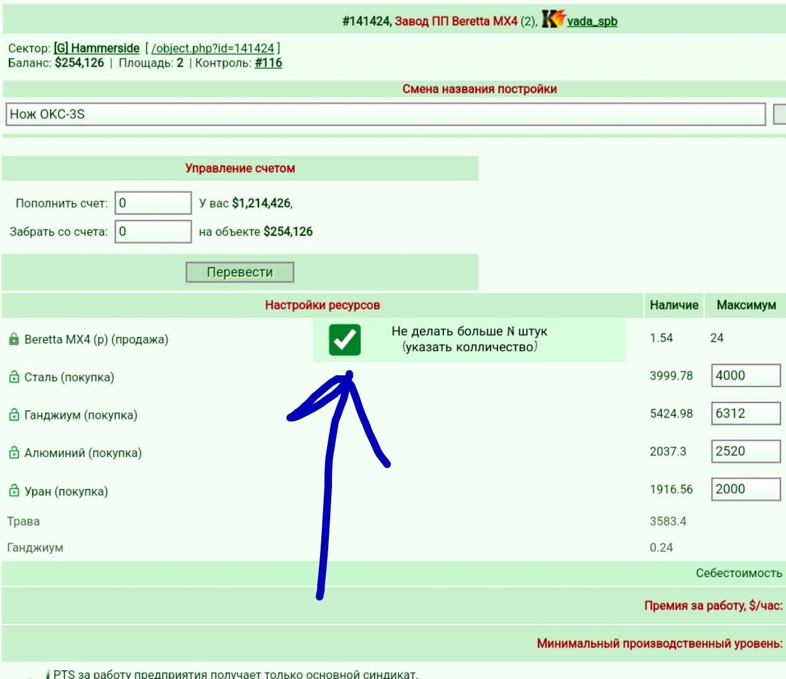
Task: Toggle the lock icon next to Уран (покупка)
Action: 14,491
